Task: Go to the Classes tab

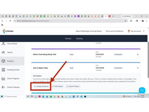Action: click(x=68, y=39)
